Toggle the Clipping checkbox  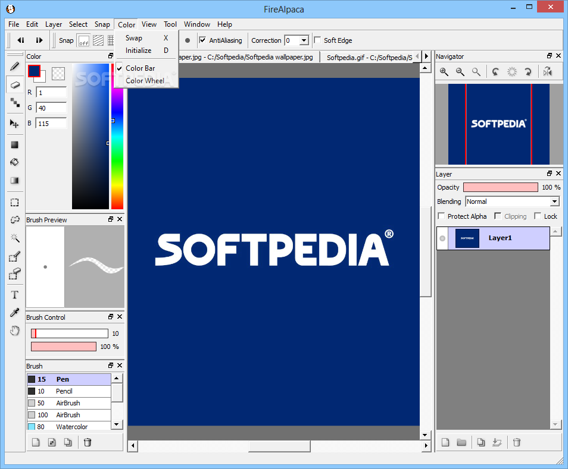(x=498, y=216)
